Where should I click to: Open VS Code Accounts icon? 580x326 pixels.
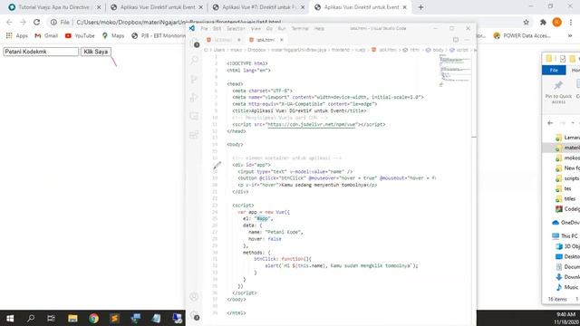click(x=194, y=296)
